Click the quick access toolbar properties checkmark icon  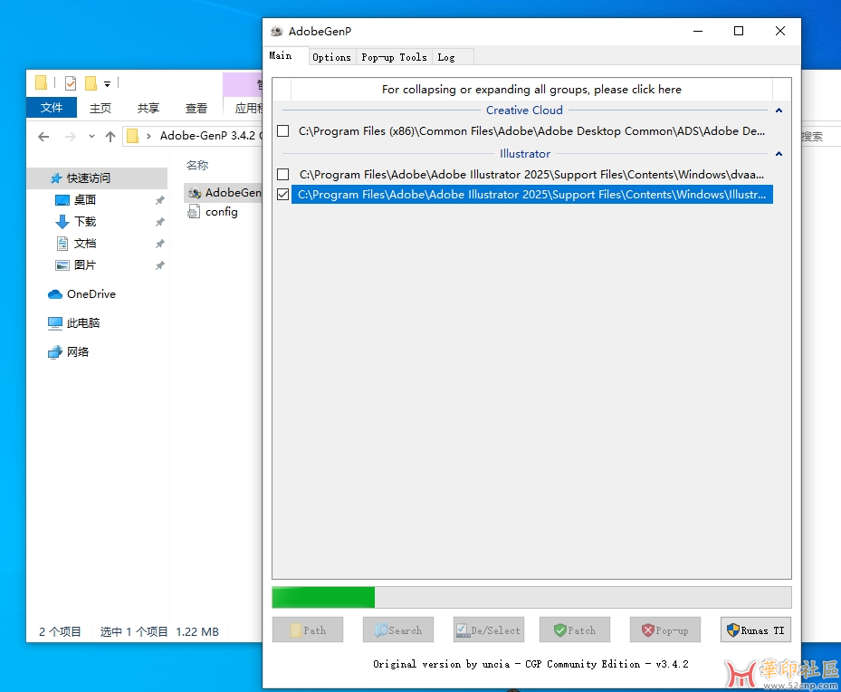point(71,83)
